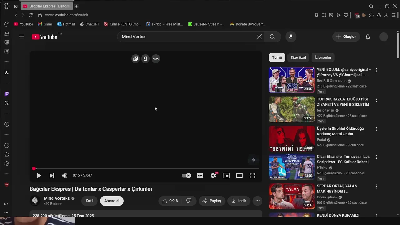The image size is (400, 225).
Task: Seek using the video progress bar
Action: click(x=146, y=168)
